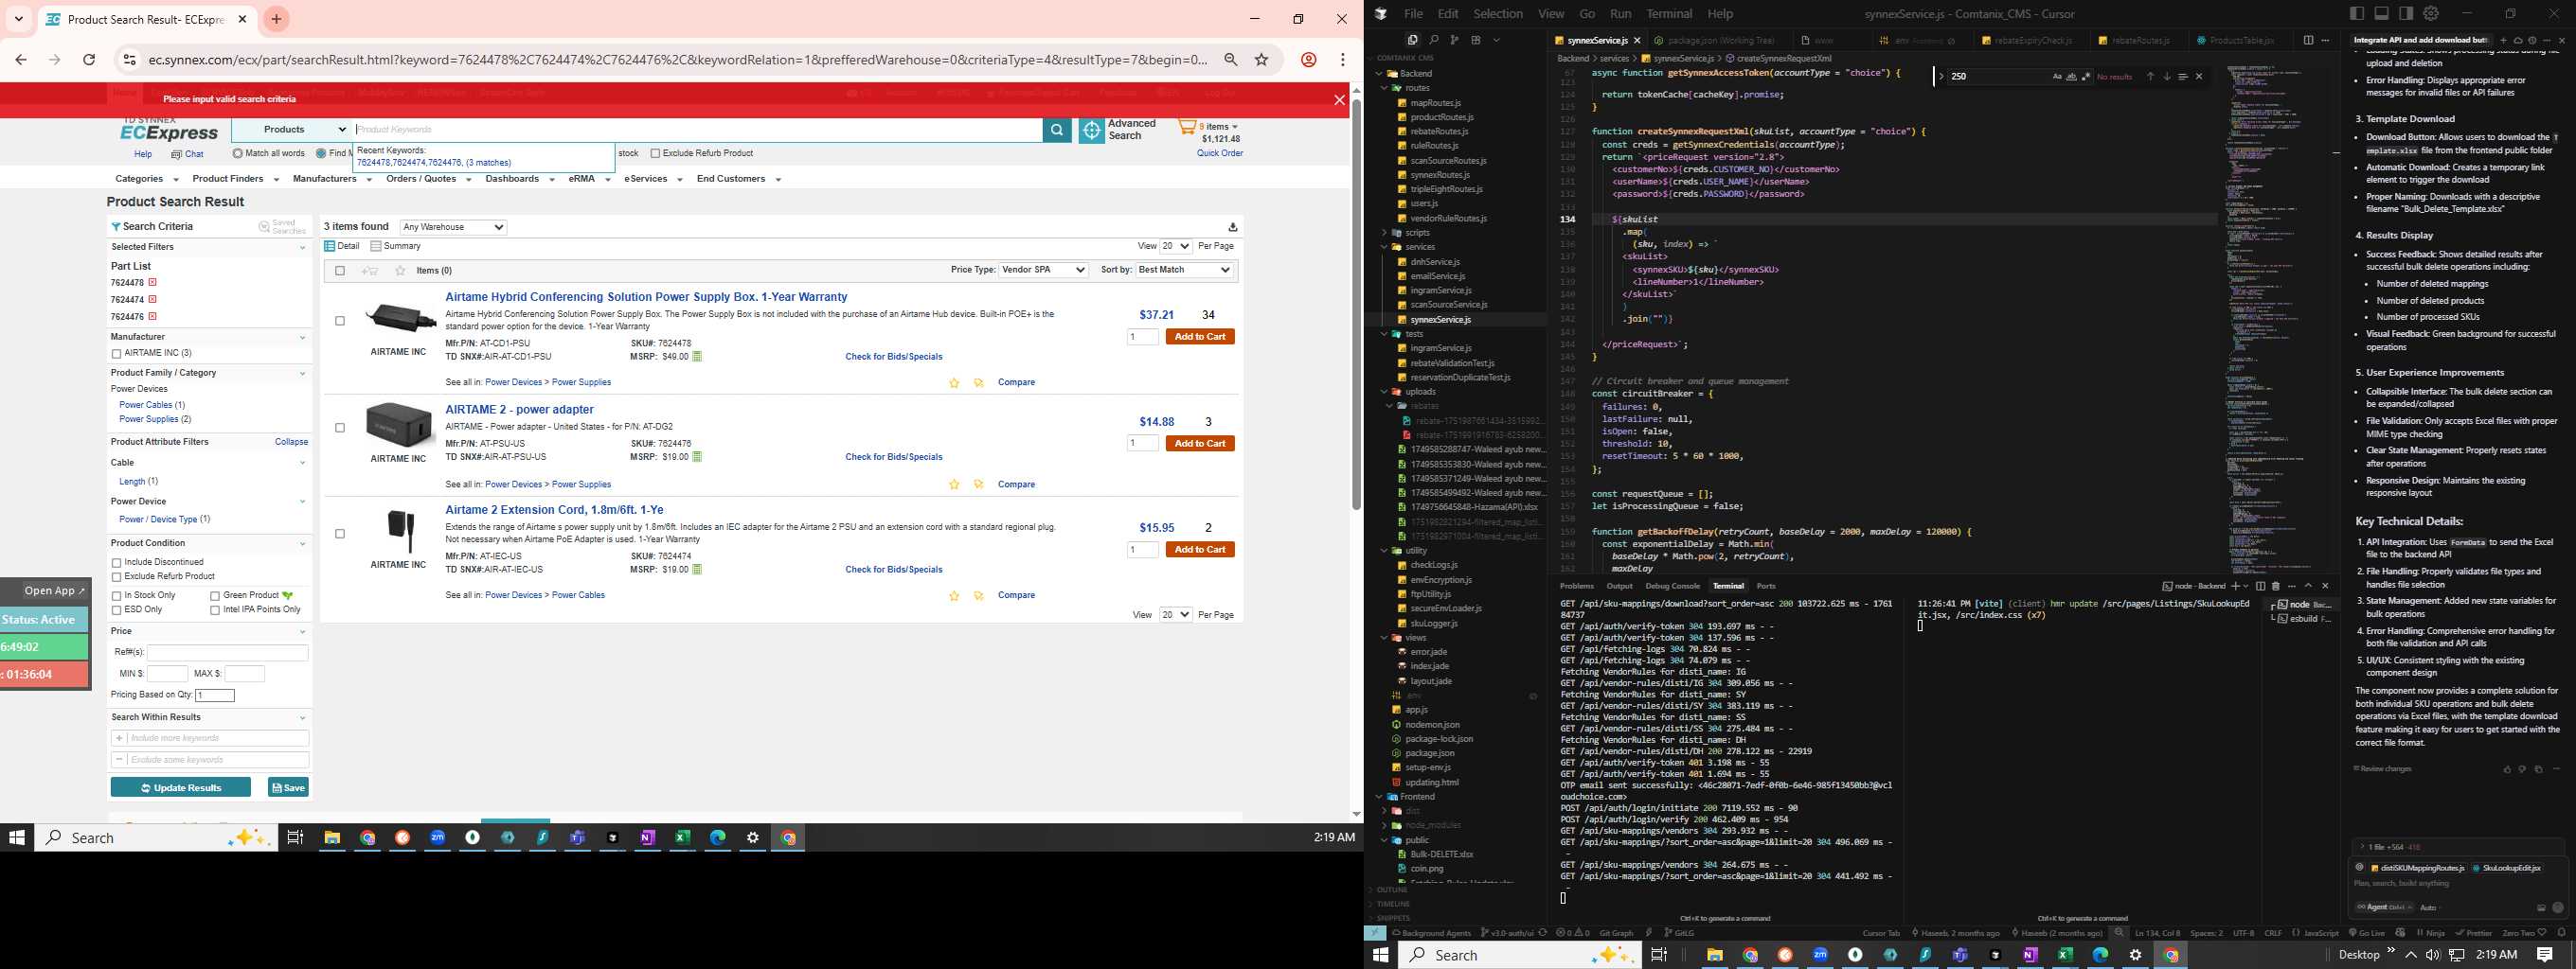
Task: Open Cursor Explorer view icon in activity bar
Action: pos(1412,40)
